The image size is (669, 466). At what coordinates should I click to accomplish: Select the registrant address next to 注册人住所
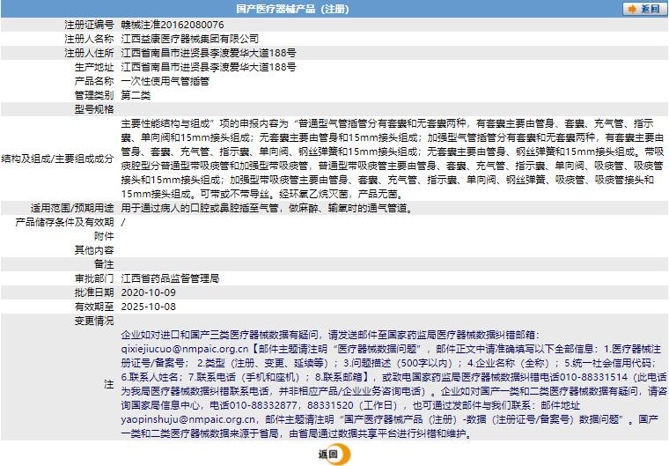coord(209,53)
